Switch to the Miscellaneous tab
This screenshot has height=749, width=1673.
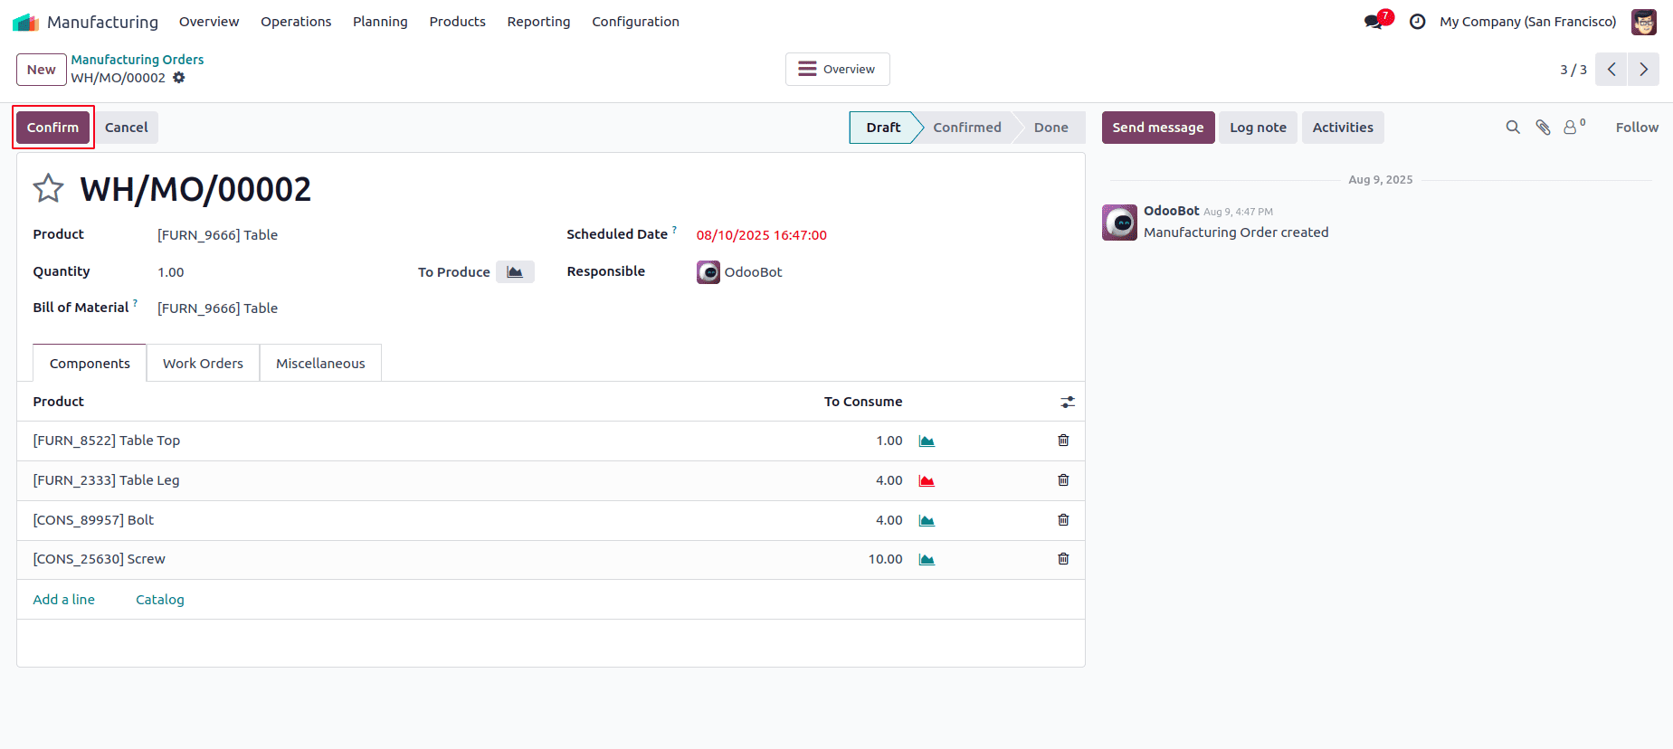[320, 364]
